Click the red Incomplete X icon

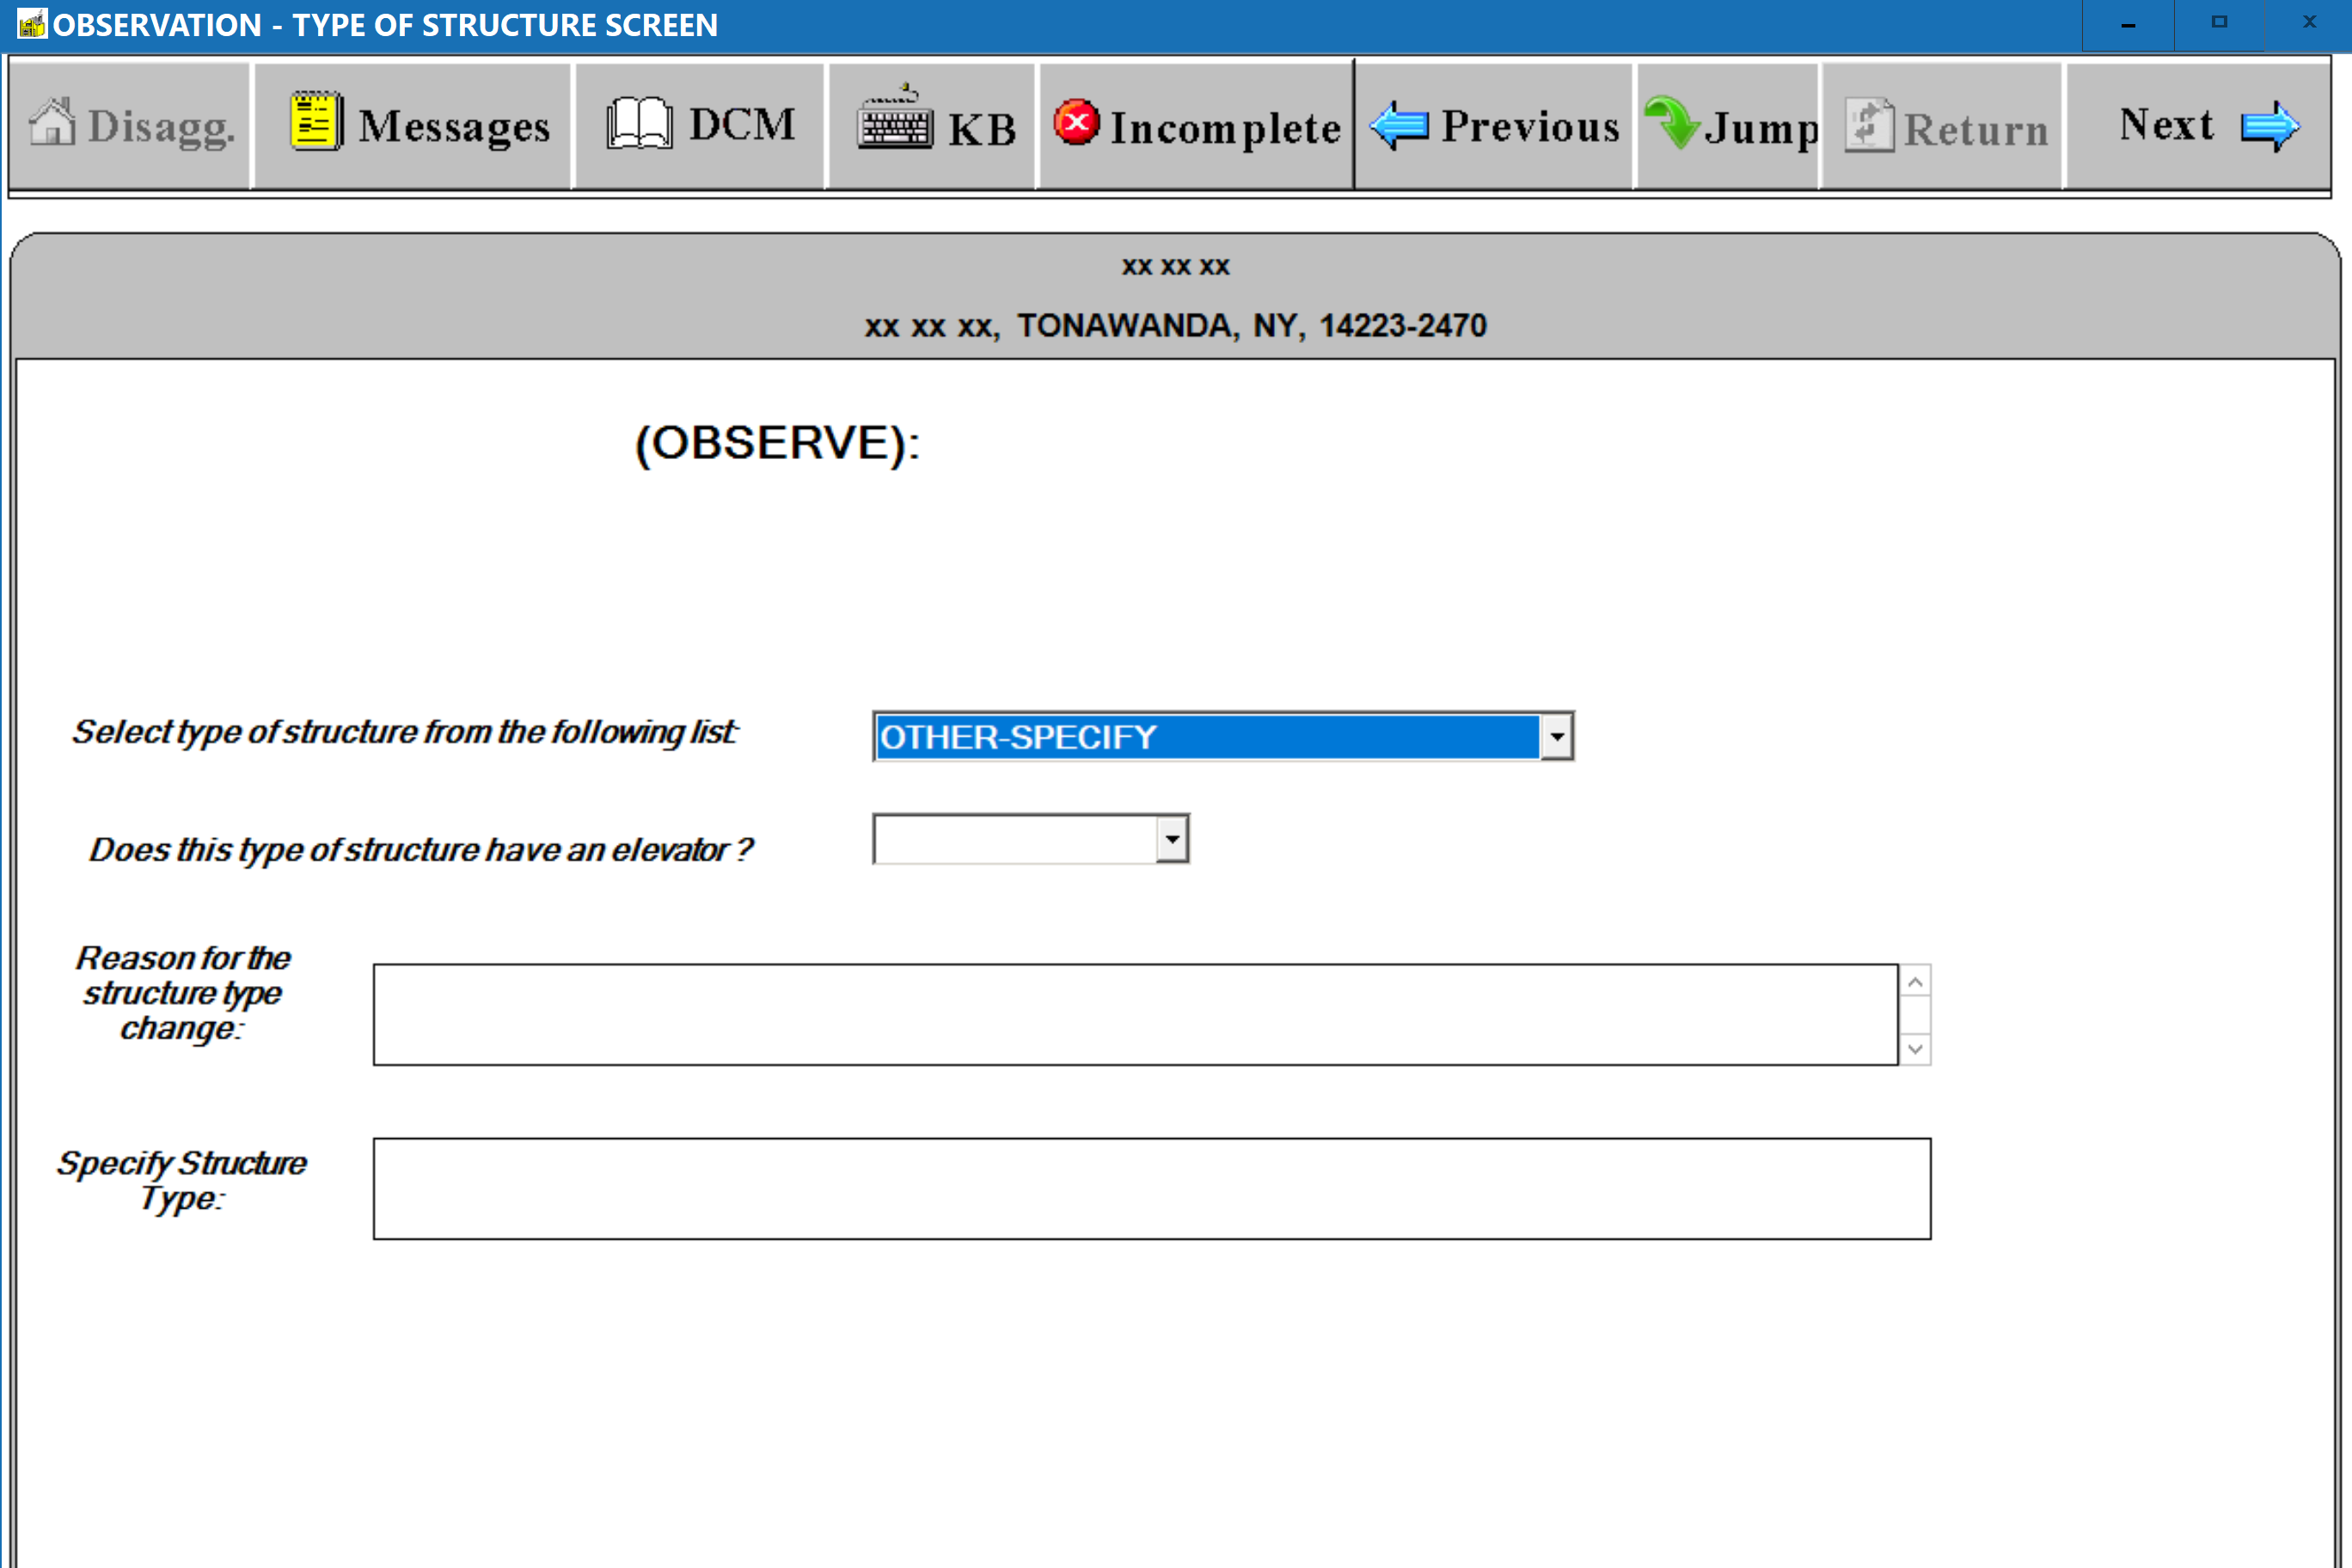pos(1077,123)
